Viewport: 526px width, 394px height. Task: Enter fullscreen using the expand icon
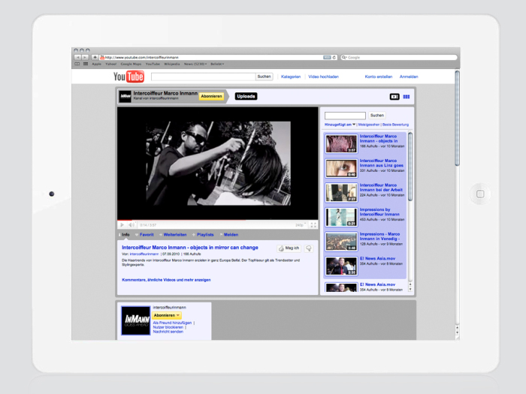coord(313,225)
